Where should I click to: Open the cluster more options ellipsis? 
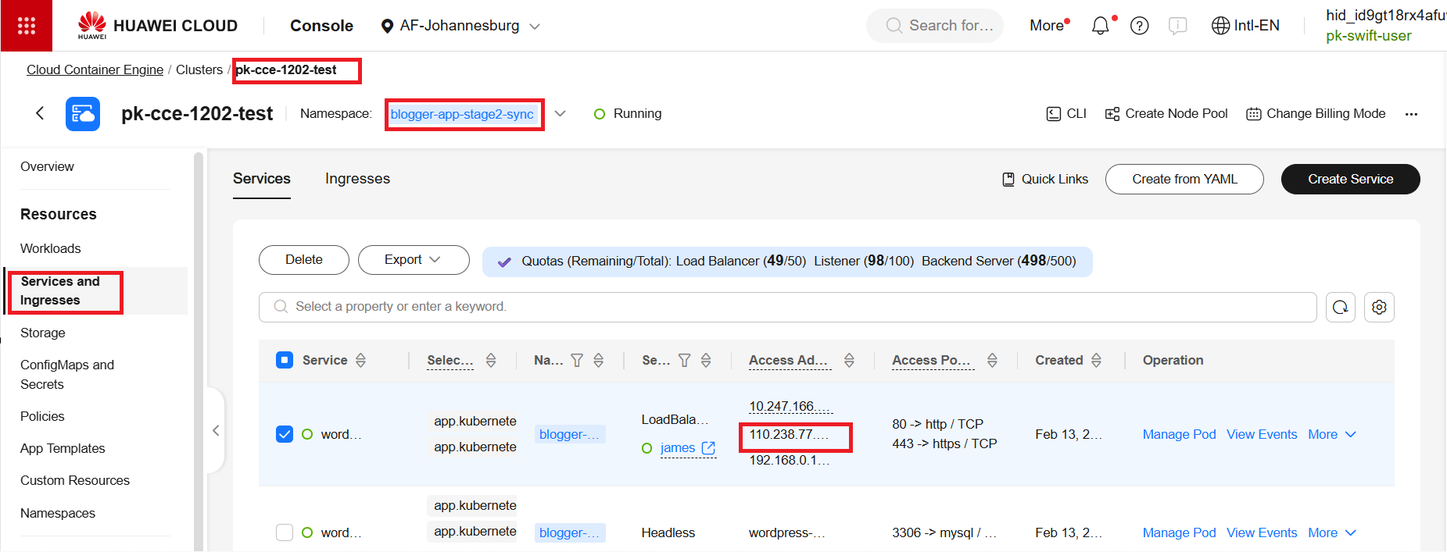(1411, 114)
